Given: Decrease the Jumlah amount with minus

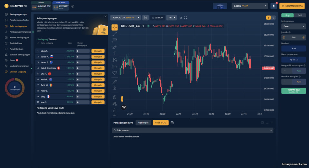Looking at the screenshot, I should click(284, 37).
